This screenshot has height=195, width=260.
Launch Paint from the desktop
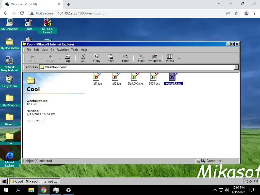[28, 24]
